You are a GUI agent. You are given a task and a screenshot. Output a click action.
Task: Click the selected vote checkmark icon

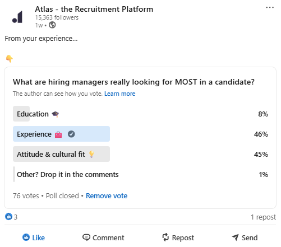71,134
